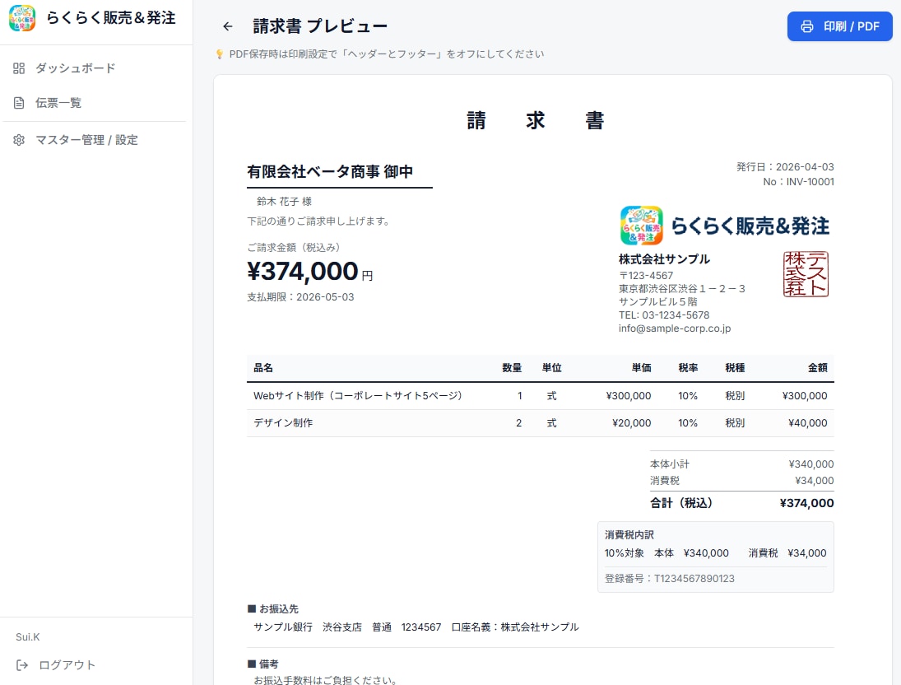Click the 東京都渋谷区渋谷1-2-3 address line

[x=681, y=289]
